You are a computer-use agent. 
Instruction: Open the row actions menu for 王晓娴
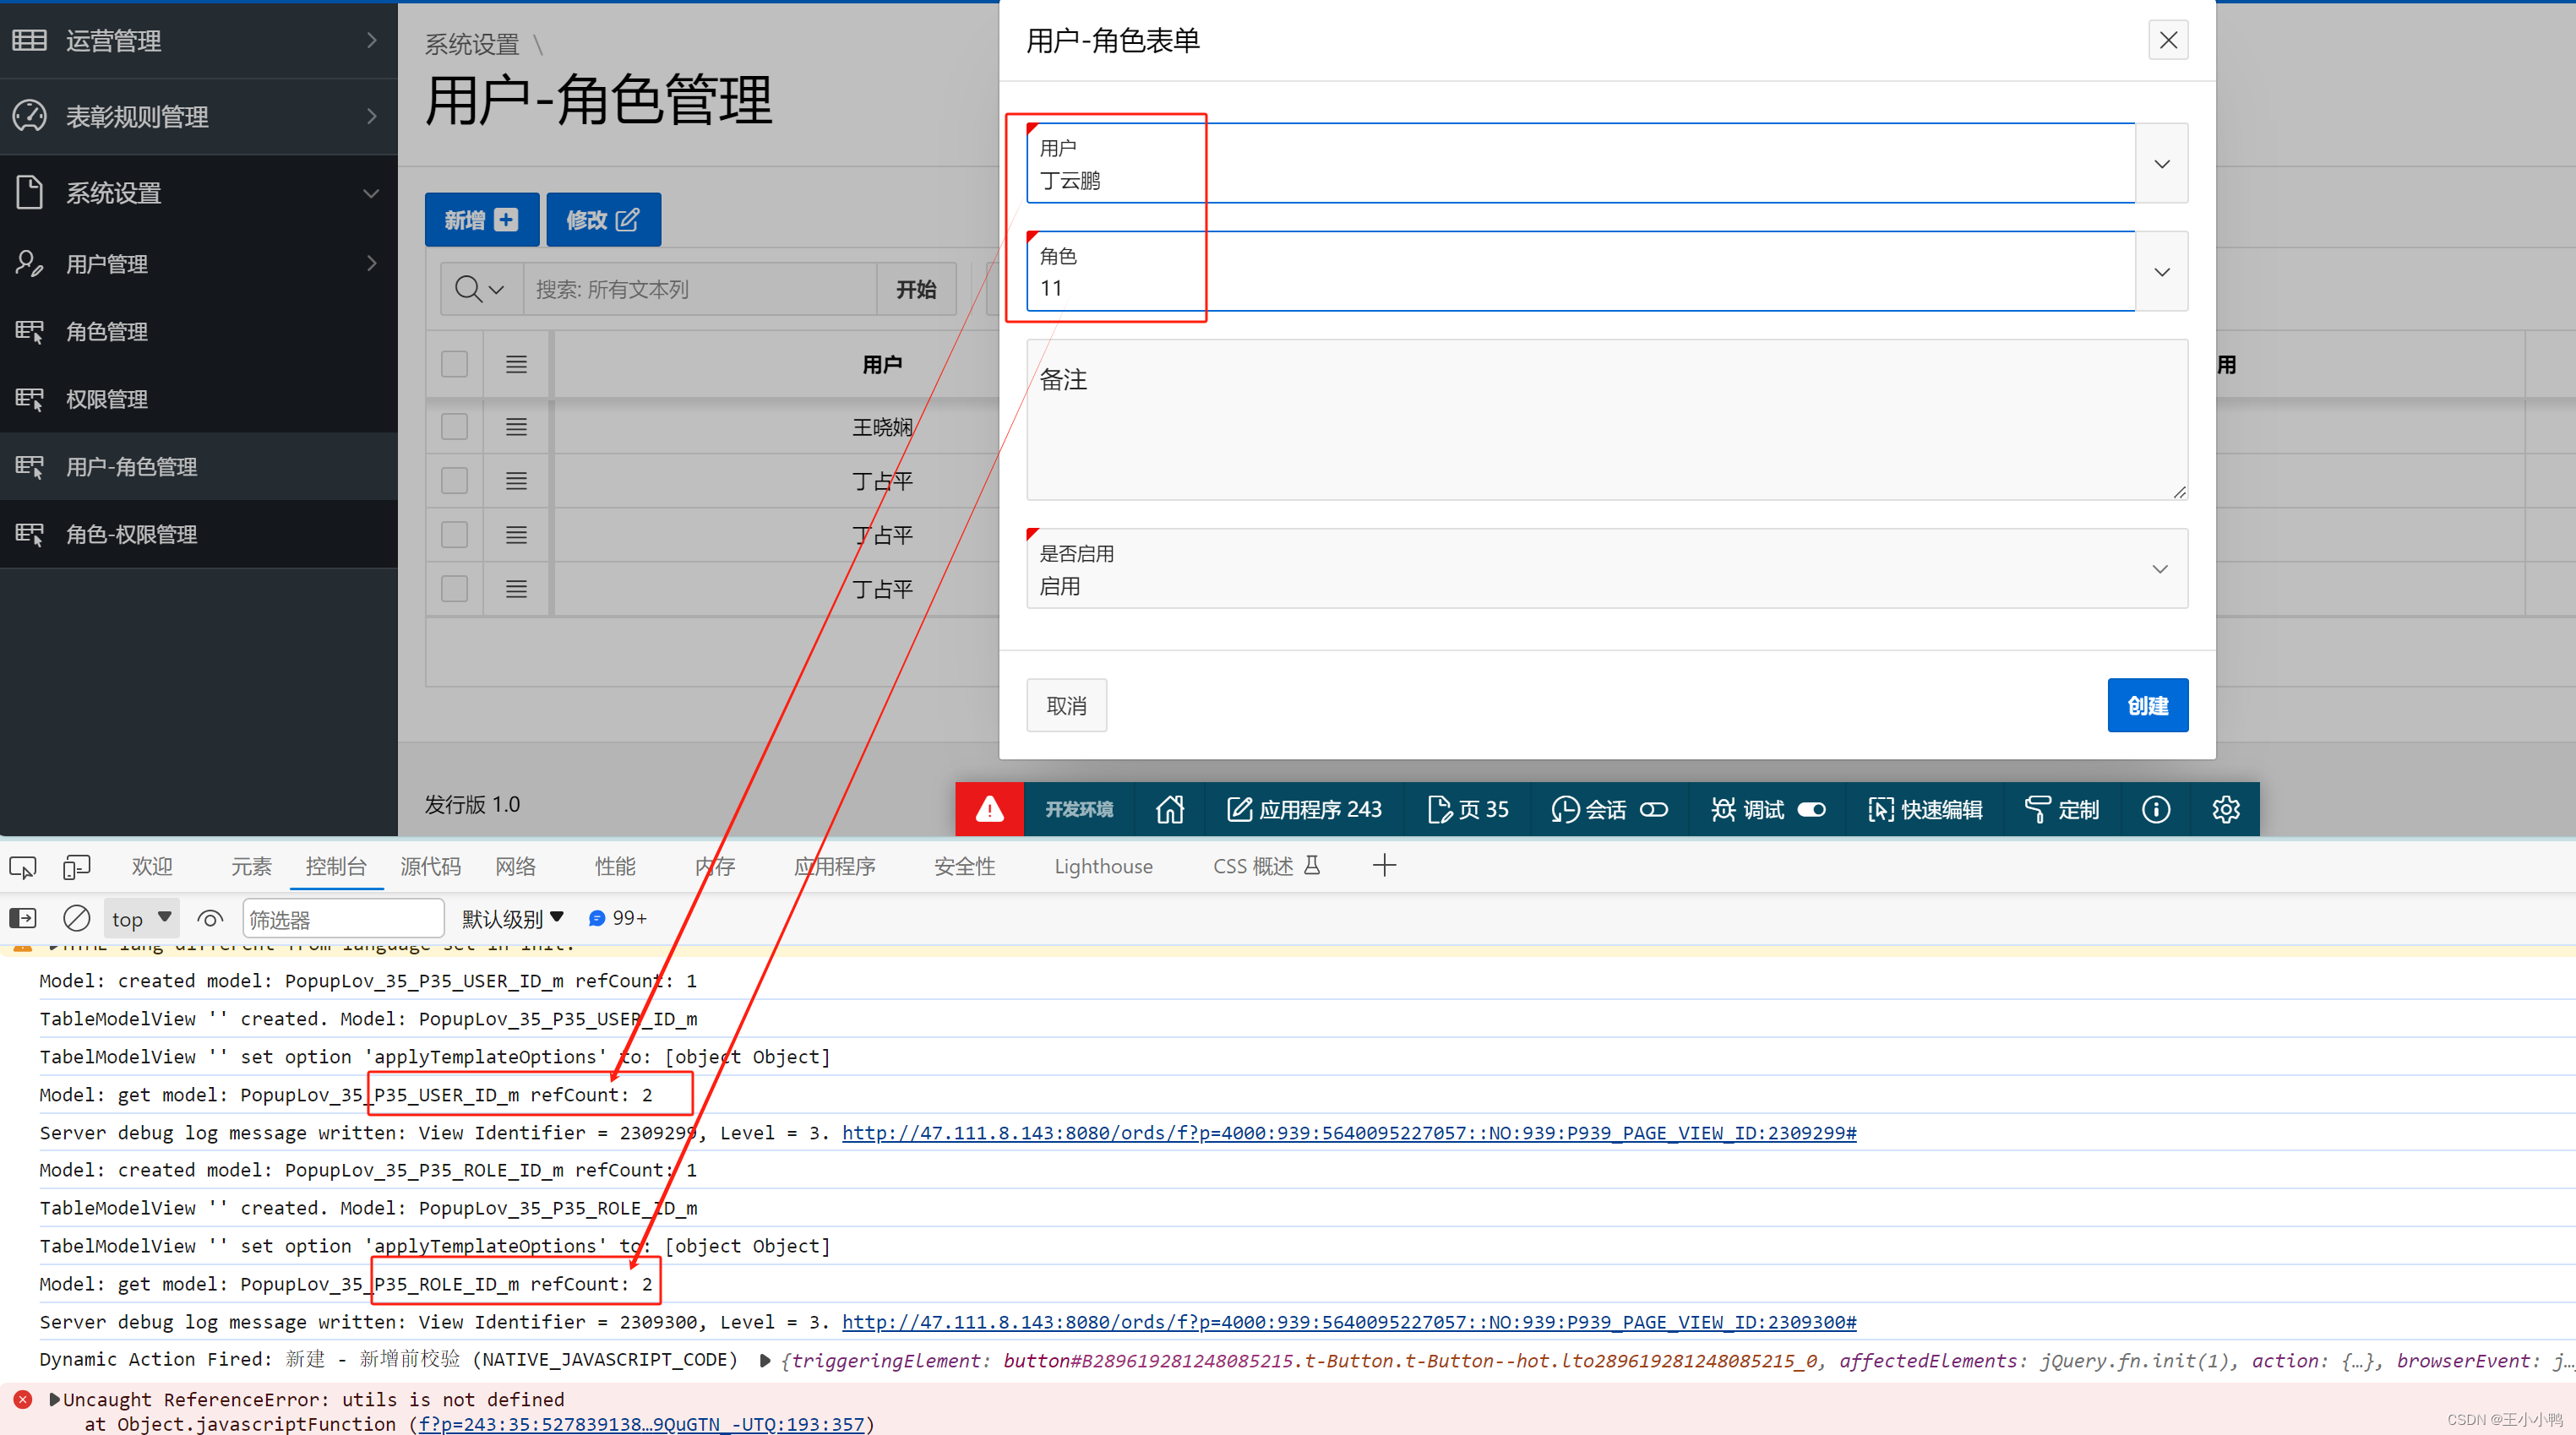click(x=516, y=427)
